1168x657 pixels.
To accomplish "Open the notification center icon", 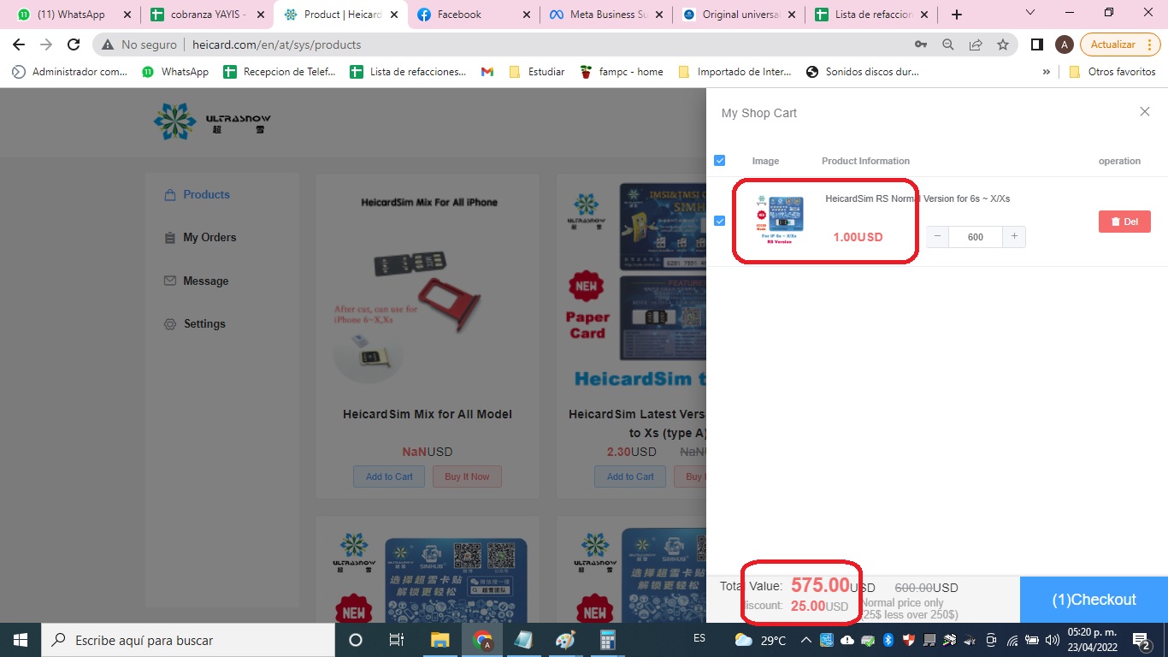I will pos(1141,640).
